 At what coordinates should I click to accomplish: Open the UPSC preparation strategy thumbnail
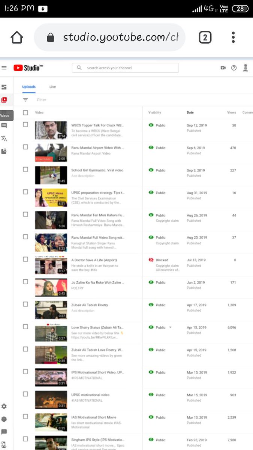point(51,198)
